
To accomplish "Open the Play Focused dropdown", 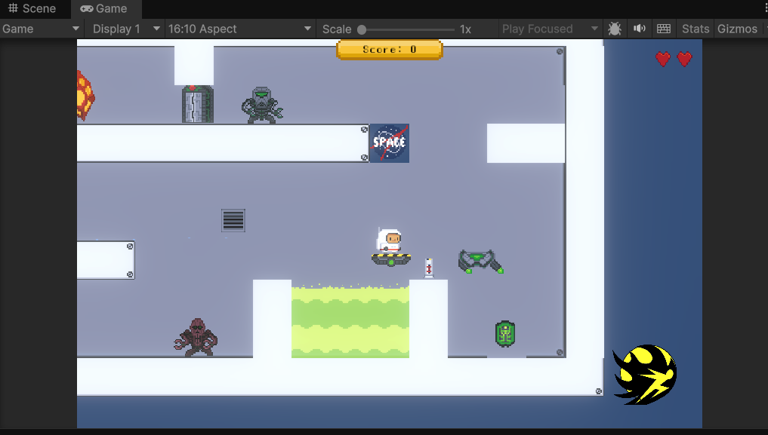I will click(x=550, y=29).
